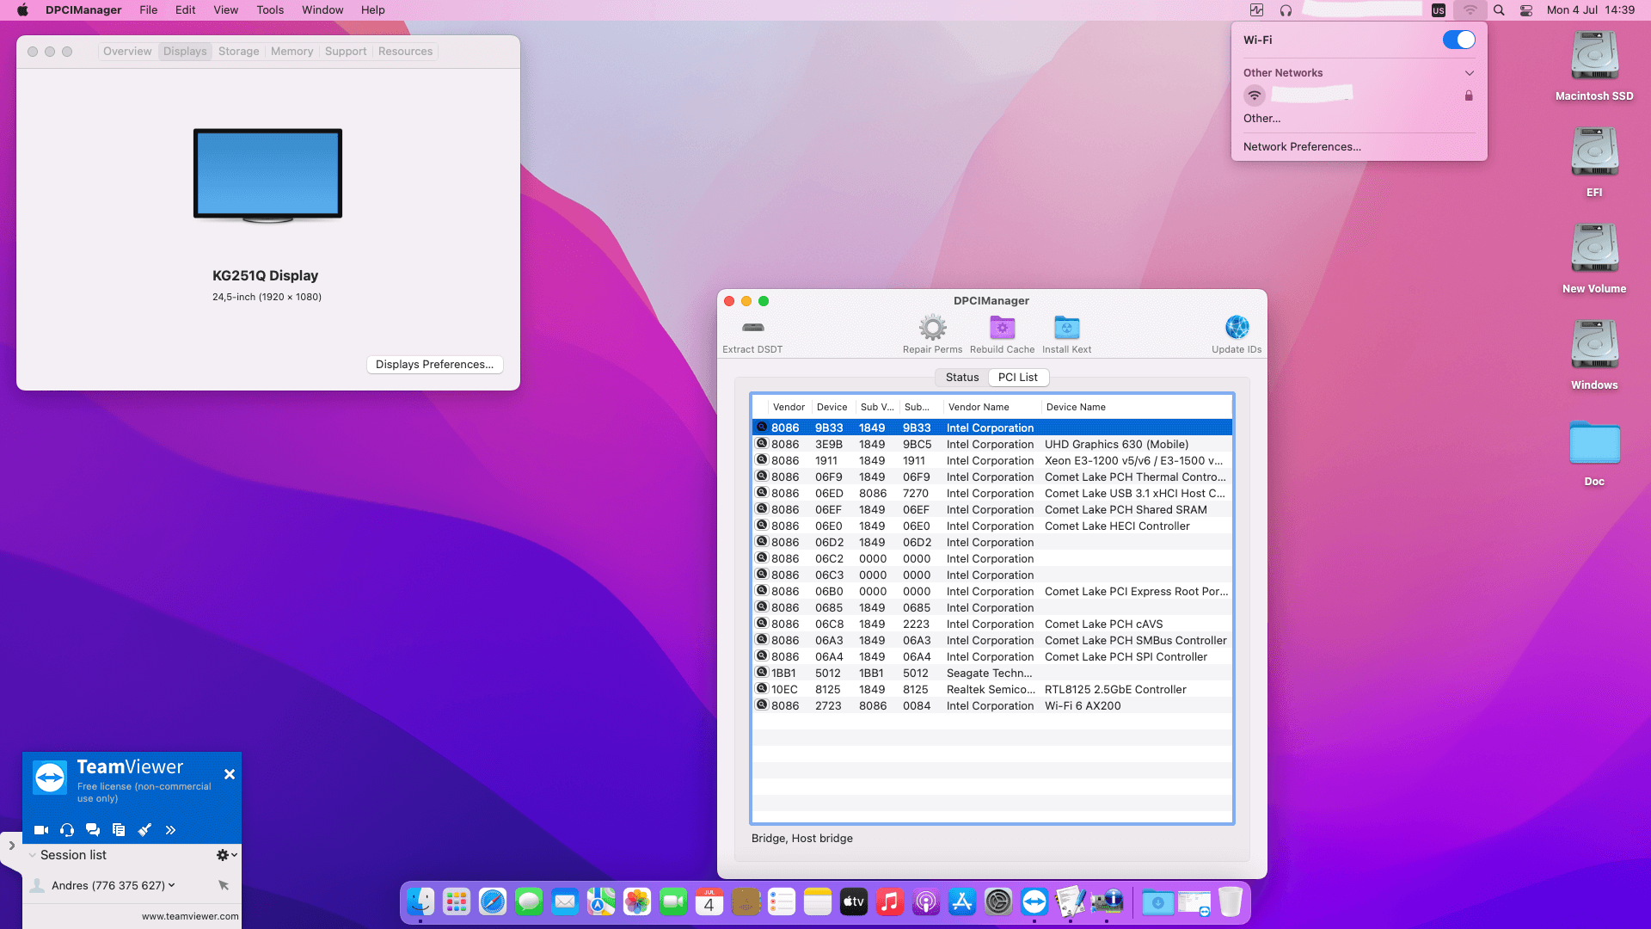Screen dimensions: 1651x929
Task: Open TeamViewer file transfer icon
Action: (119, 830)
